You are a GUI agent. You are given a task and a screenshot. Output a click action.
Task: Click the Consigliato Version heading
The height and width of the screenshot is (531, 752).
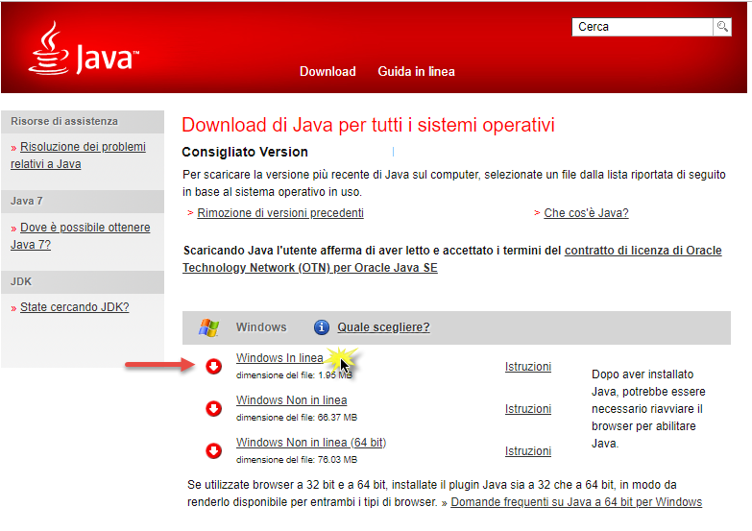point(245,152)
